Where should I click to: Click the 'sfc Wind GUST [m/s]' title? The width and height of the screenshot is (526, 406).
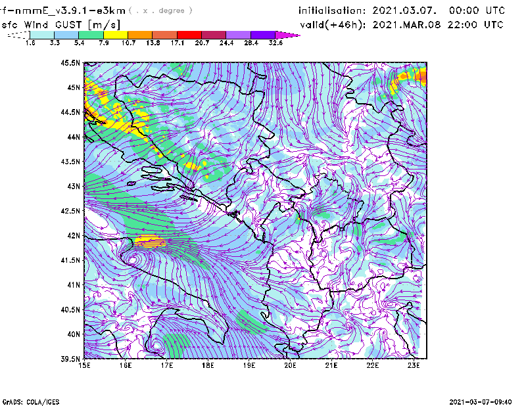click(x=60, y=25)
